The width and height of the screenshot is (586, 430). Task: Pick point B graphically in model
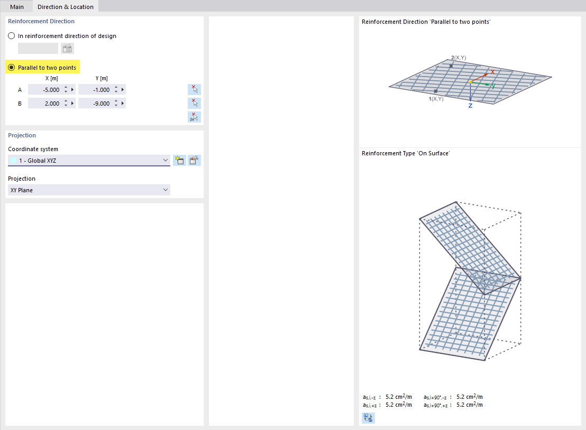pyautogui.click(x=194, y=104)
